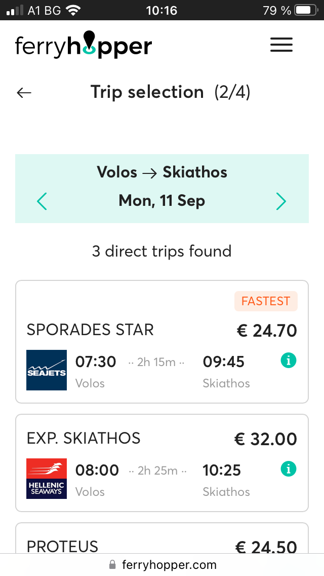Go back using the left arrow
This screenshot has width=324, height=576.
24,93
